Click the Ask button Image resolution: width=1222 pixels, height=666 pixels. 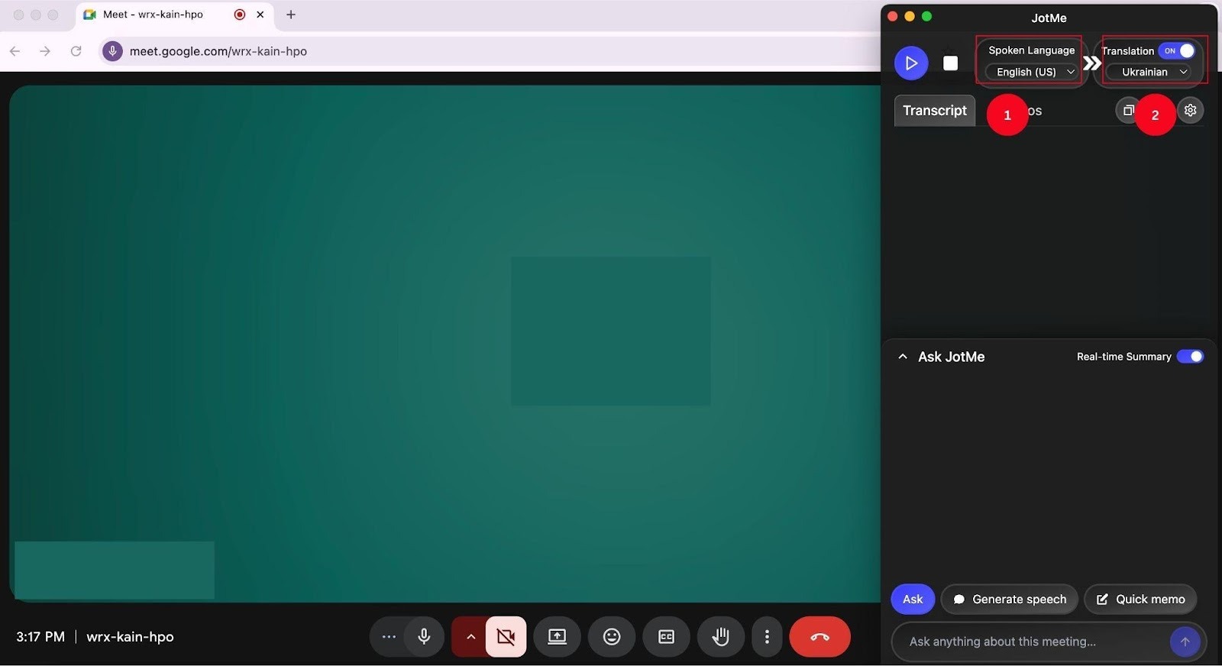(x=913, y=600)
